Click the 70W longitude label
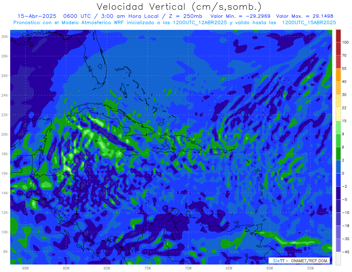 pyautogui.click(x=188, y=268)
